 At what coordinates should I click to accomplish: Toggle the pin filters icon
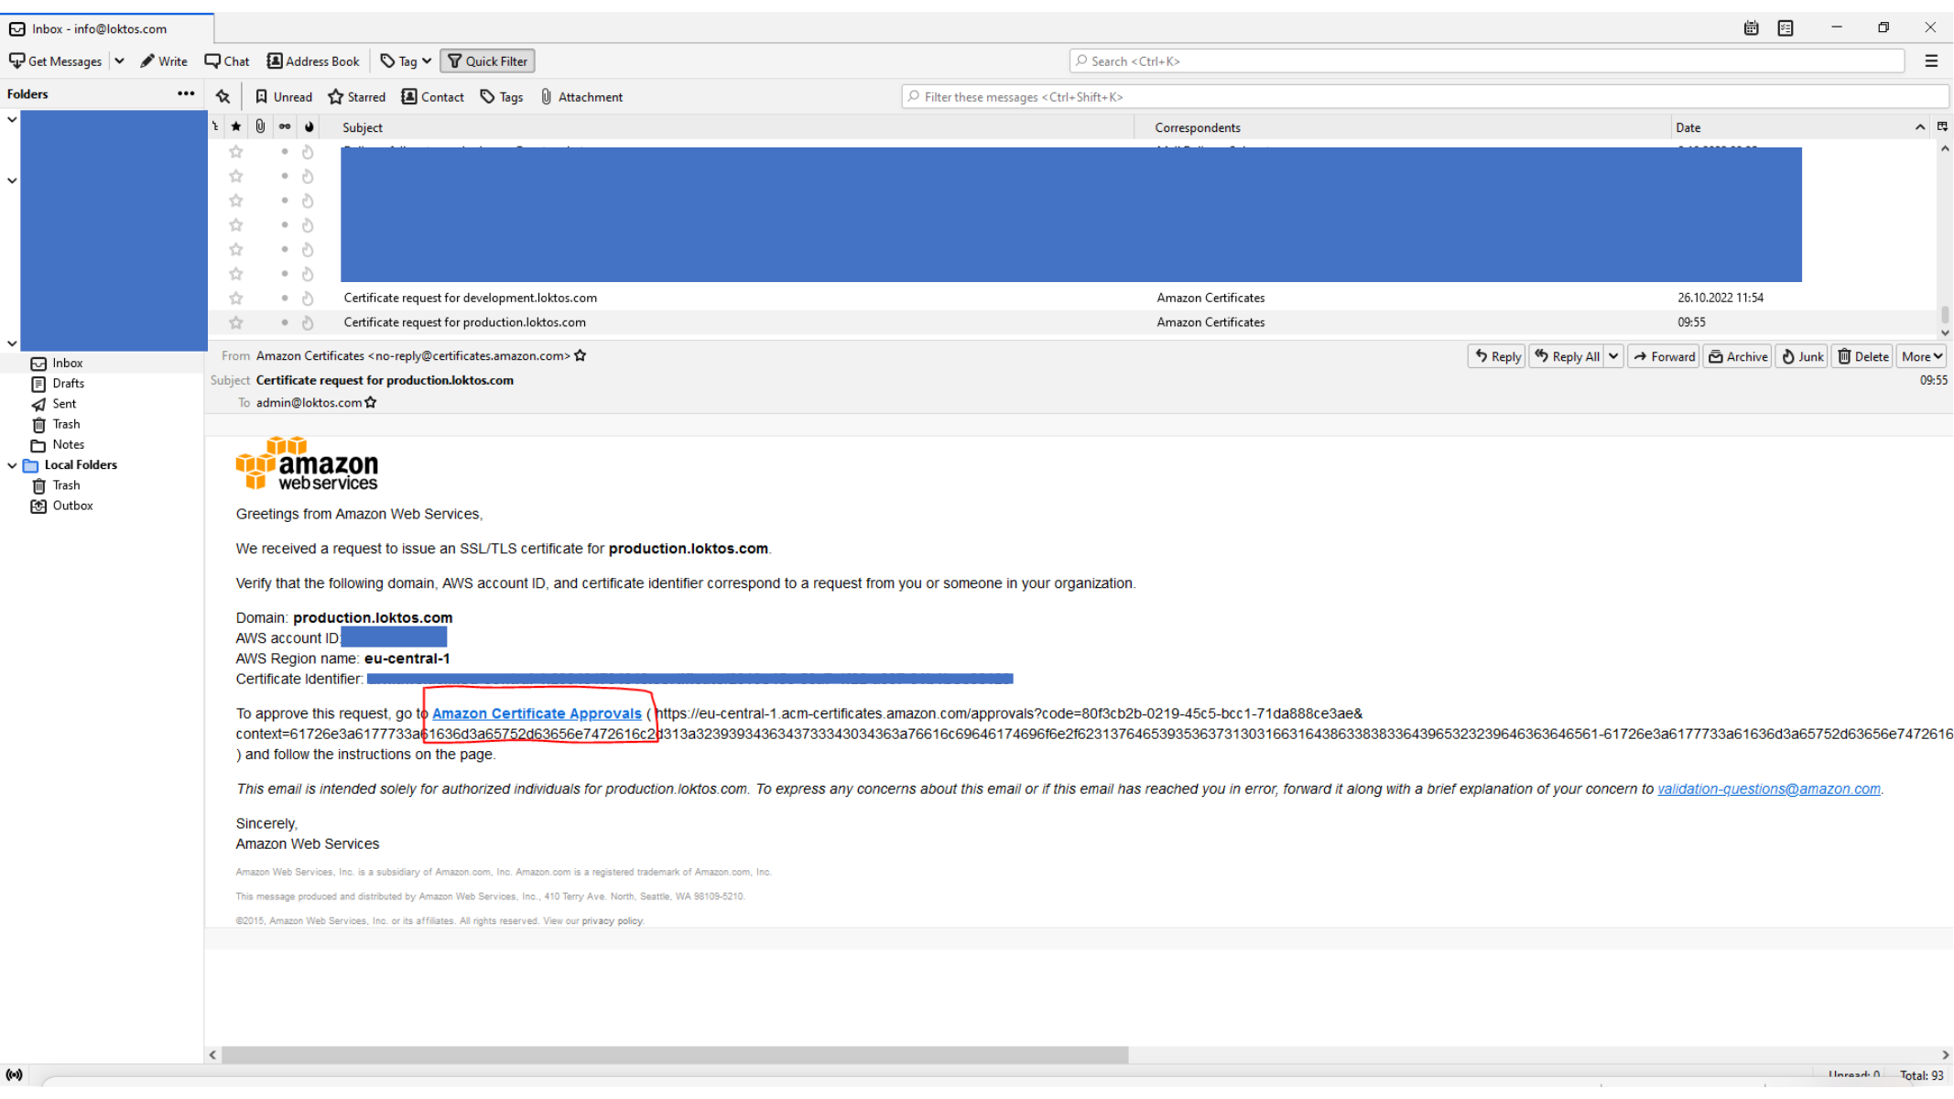[x=223, y=97]
